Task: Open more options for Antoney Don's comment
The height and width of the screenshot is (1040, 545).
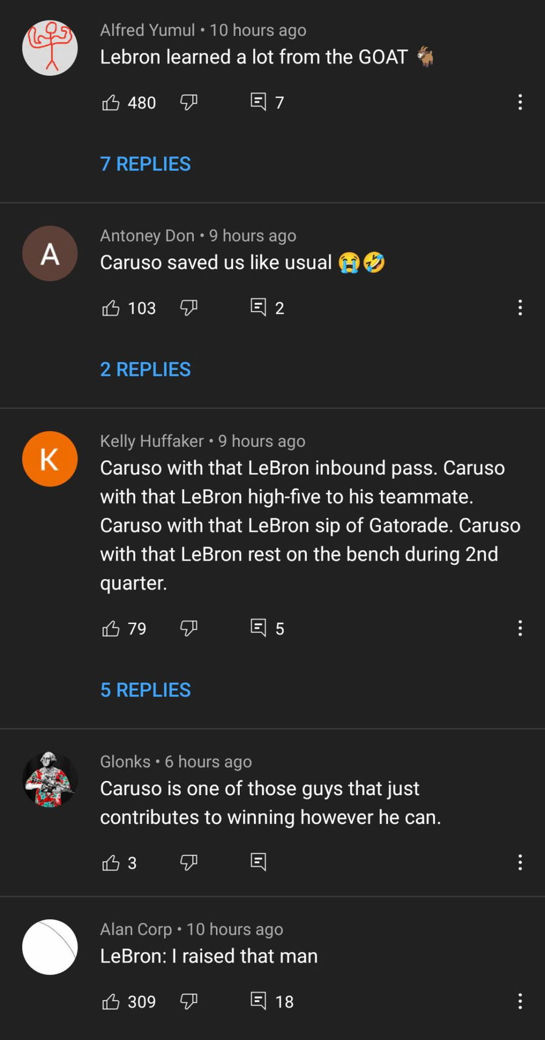Action: tap(520, 307)
